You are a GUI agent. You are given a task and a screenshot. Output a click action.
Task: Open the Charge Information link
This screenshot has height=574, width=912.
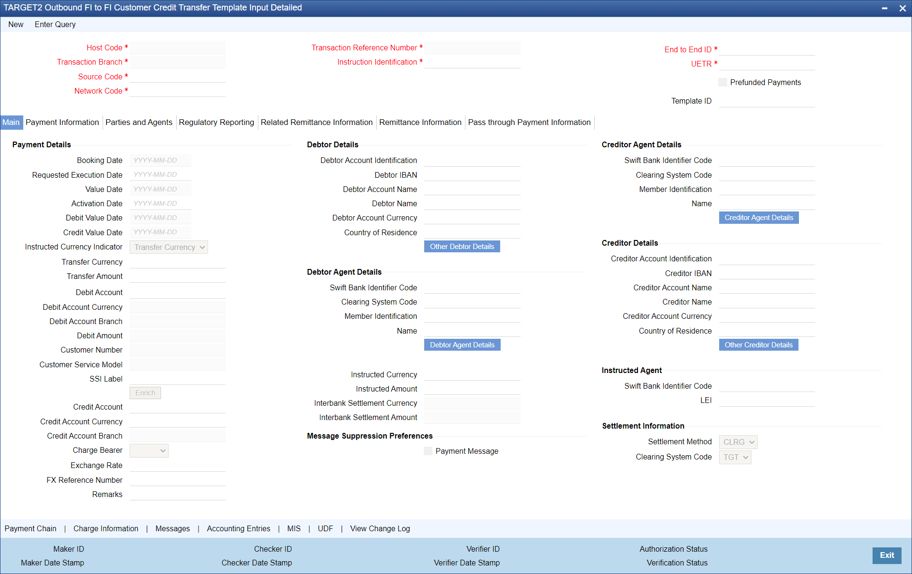coord(106,528)
